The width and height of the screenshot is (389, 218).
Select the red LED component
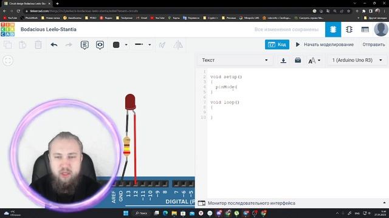tap(130, 102)
